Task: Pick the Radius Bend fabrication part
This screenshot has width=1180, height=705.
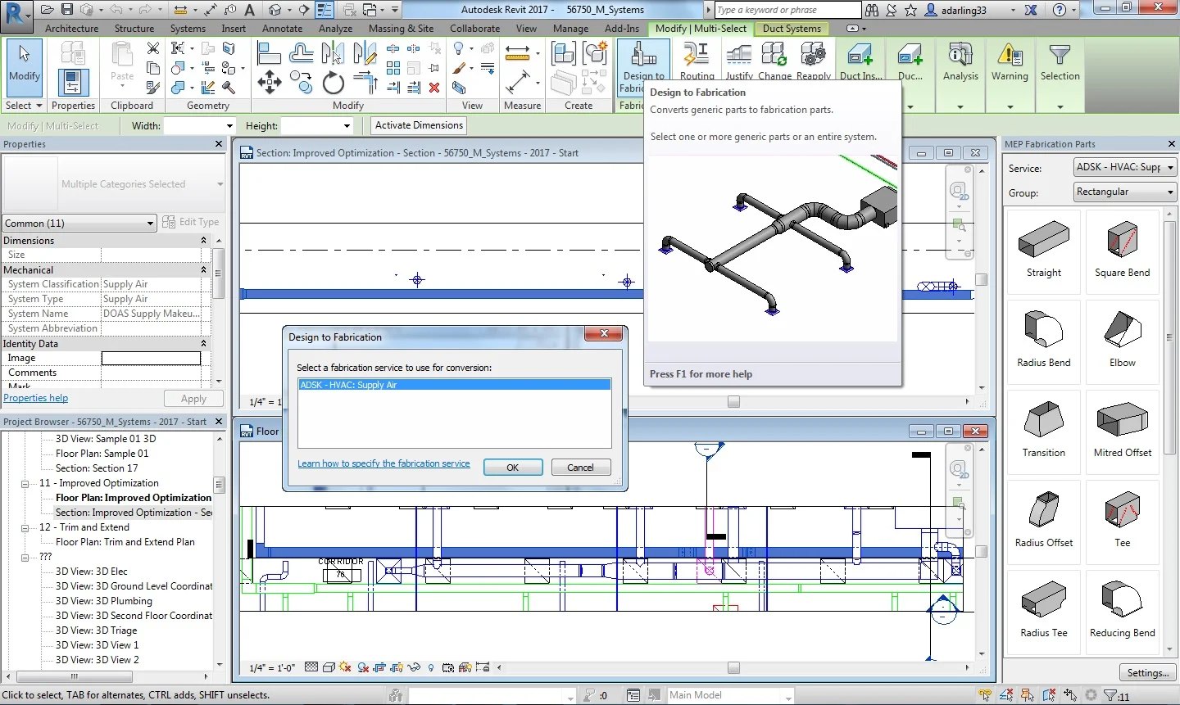Action: tap(1043, 341)
